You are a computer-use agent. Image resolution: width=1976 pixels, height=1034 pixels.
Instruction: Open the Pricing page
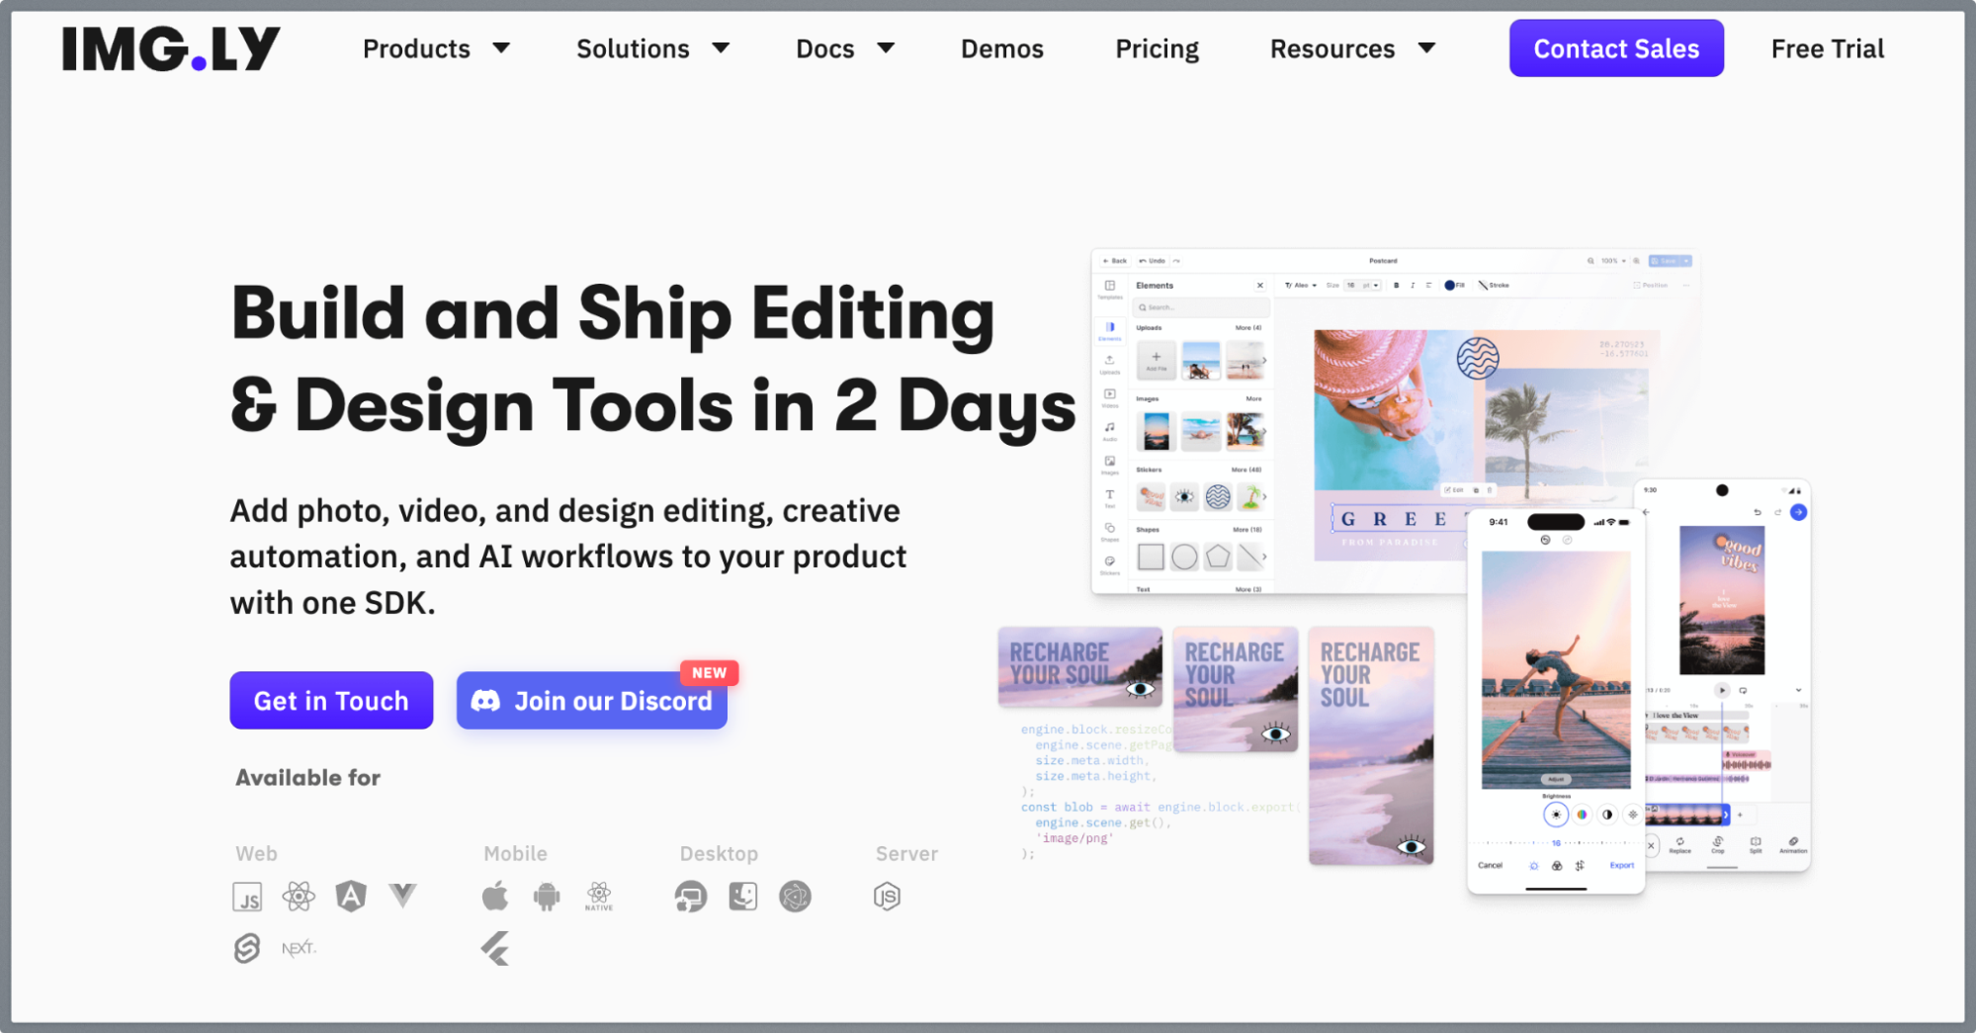(x=1157, y=48)
